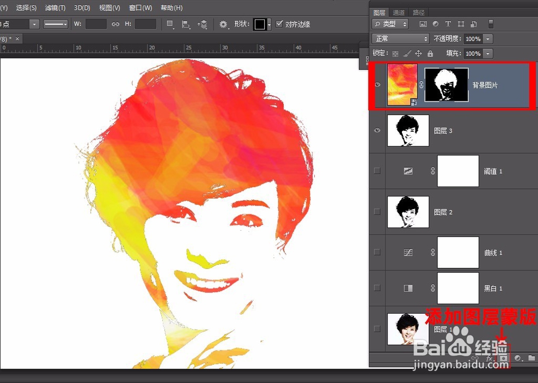The height and width of the screenshot is (383, 538).
Task: Uncheck the 对齐边缘 checkbox
Action: pos(279,24)
